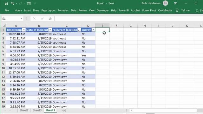The height and width of the screenshot is (114, 203).
Task: Click the Insert Function fx icon
Action: [50, 19]
